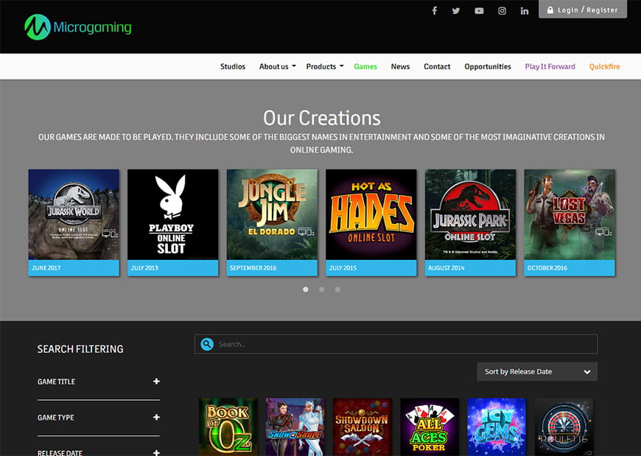641x456 pixels.
Task: Open the YouTube icon link
Action: 479,10
